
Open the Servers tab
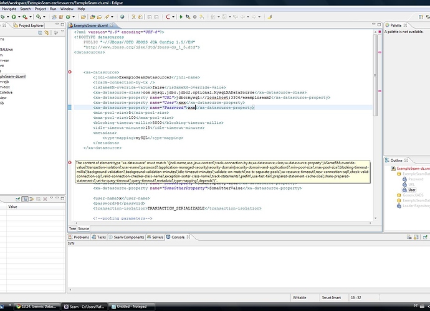point(155,237)
